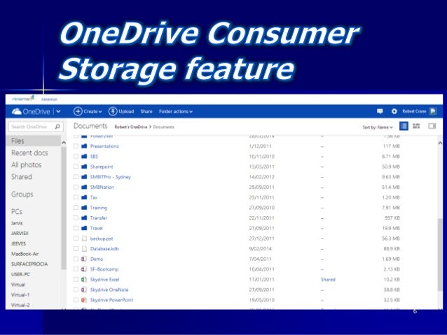Viewport: 447px width, 335px height.
Task: Click the Skydrive Excel file icon
Action: (x=84, y=280)
